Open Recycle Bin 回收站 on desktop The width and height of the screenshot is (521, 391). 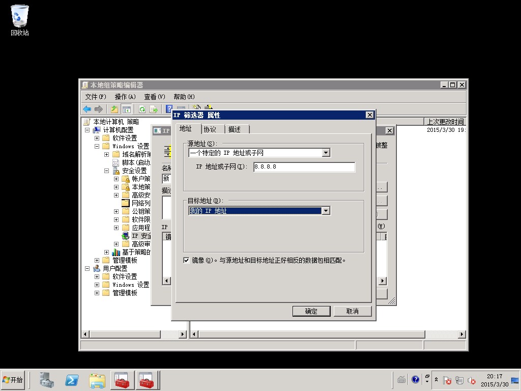(20, 20)
